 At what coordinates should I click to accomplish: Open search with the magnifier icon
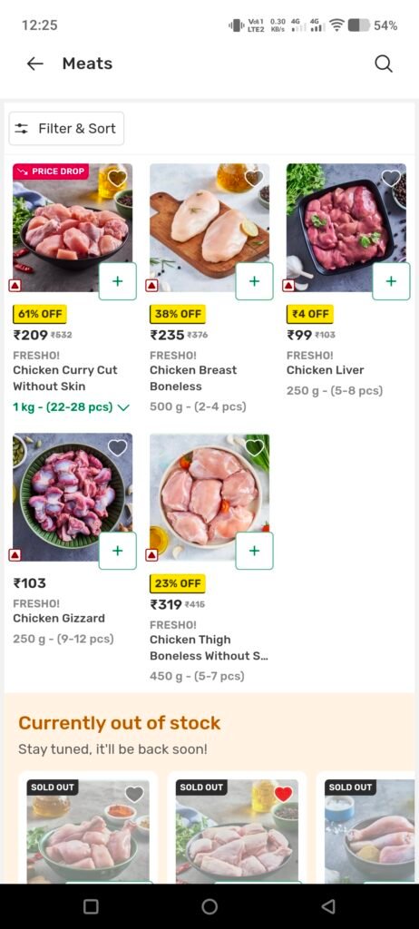pyautogui.click(x=384, y=64)
